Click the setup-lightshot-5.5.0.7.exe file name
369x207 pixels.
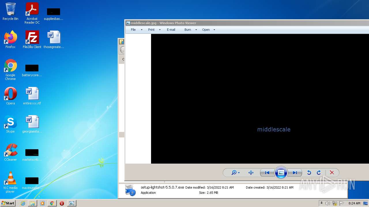pos(162,187)
